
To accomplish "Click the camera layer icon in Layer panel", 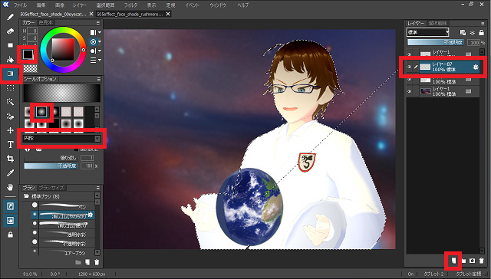I will coord(473,261).
